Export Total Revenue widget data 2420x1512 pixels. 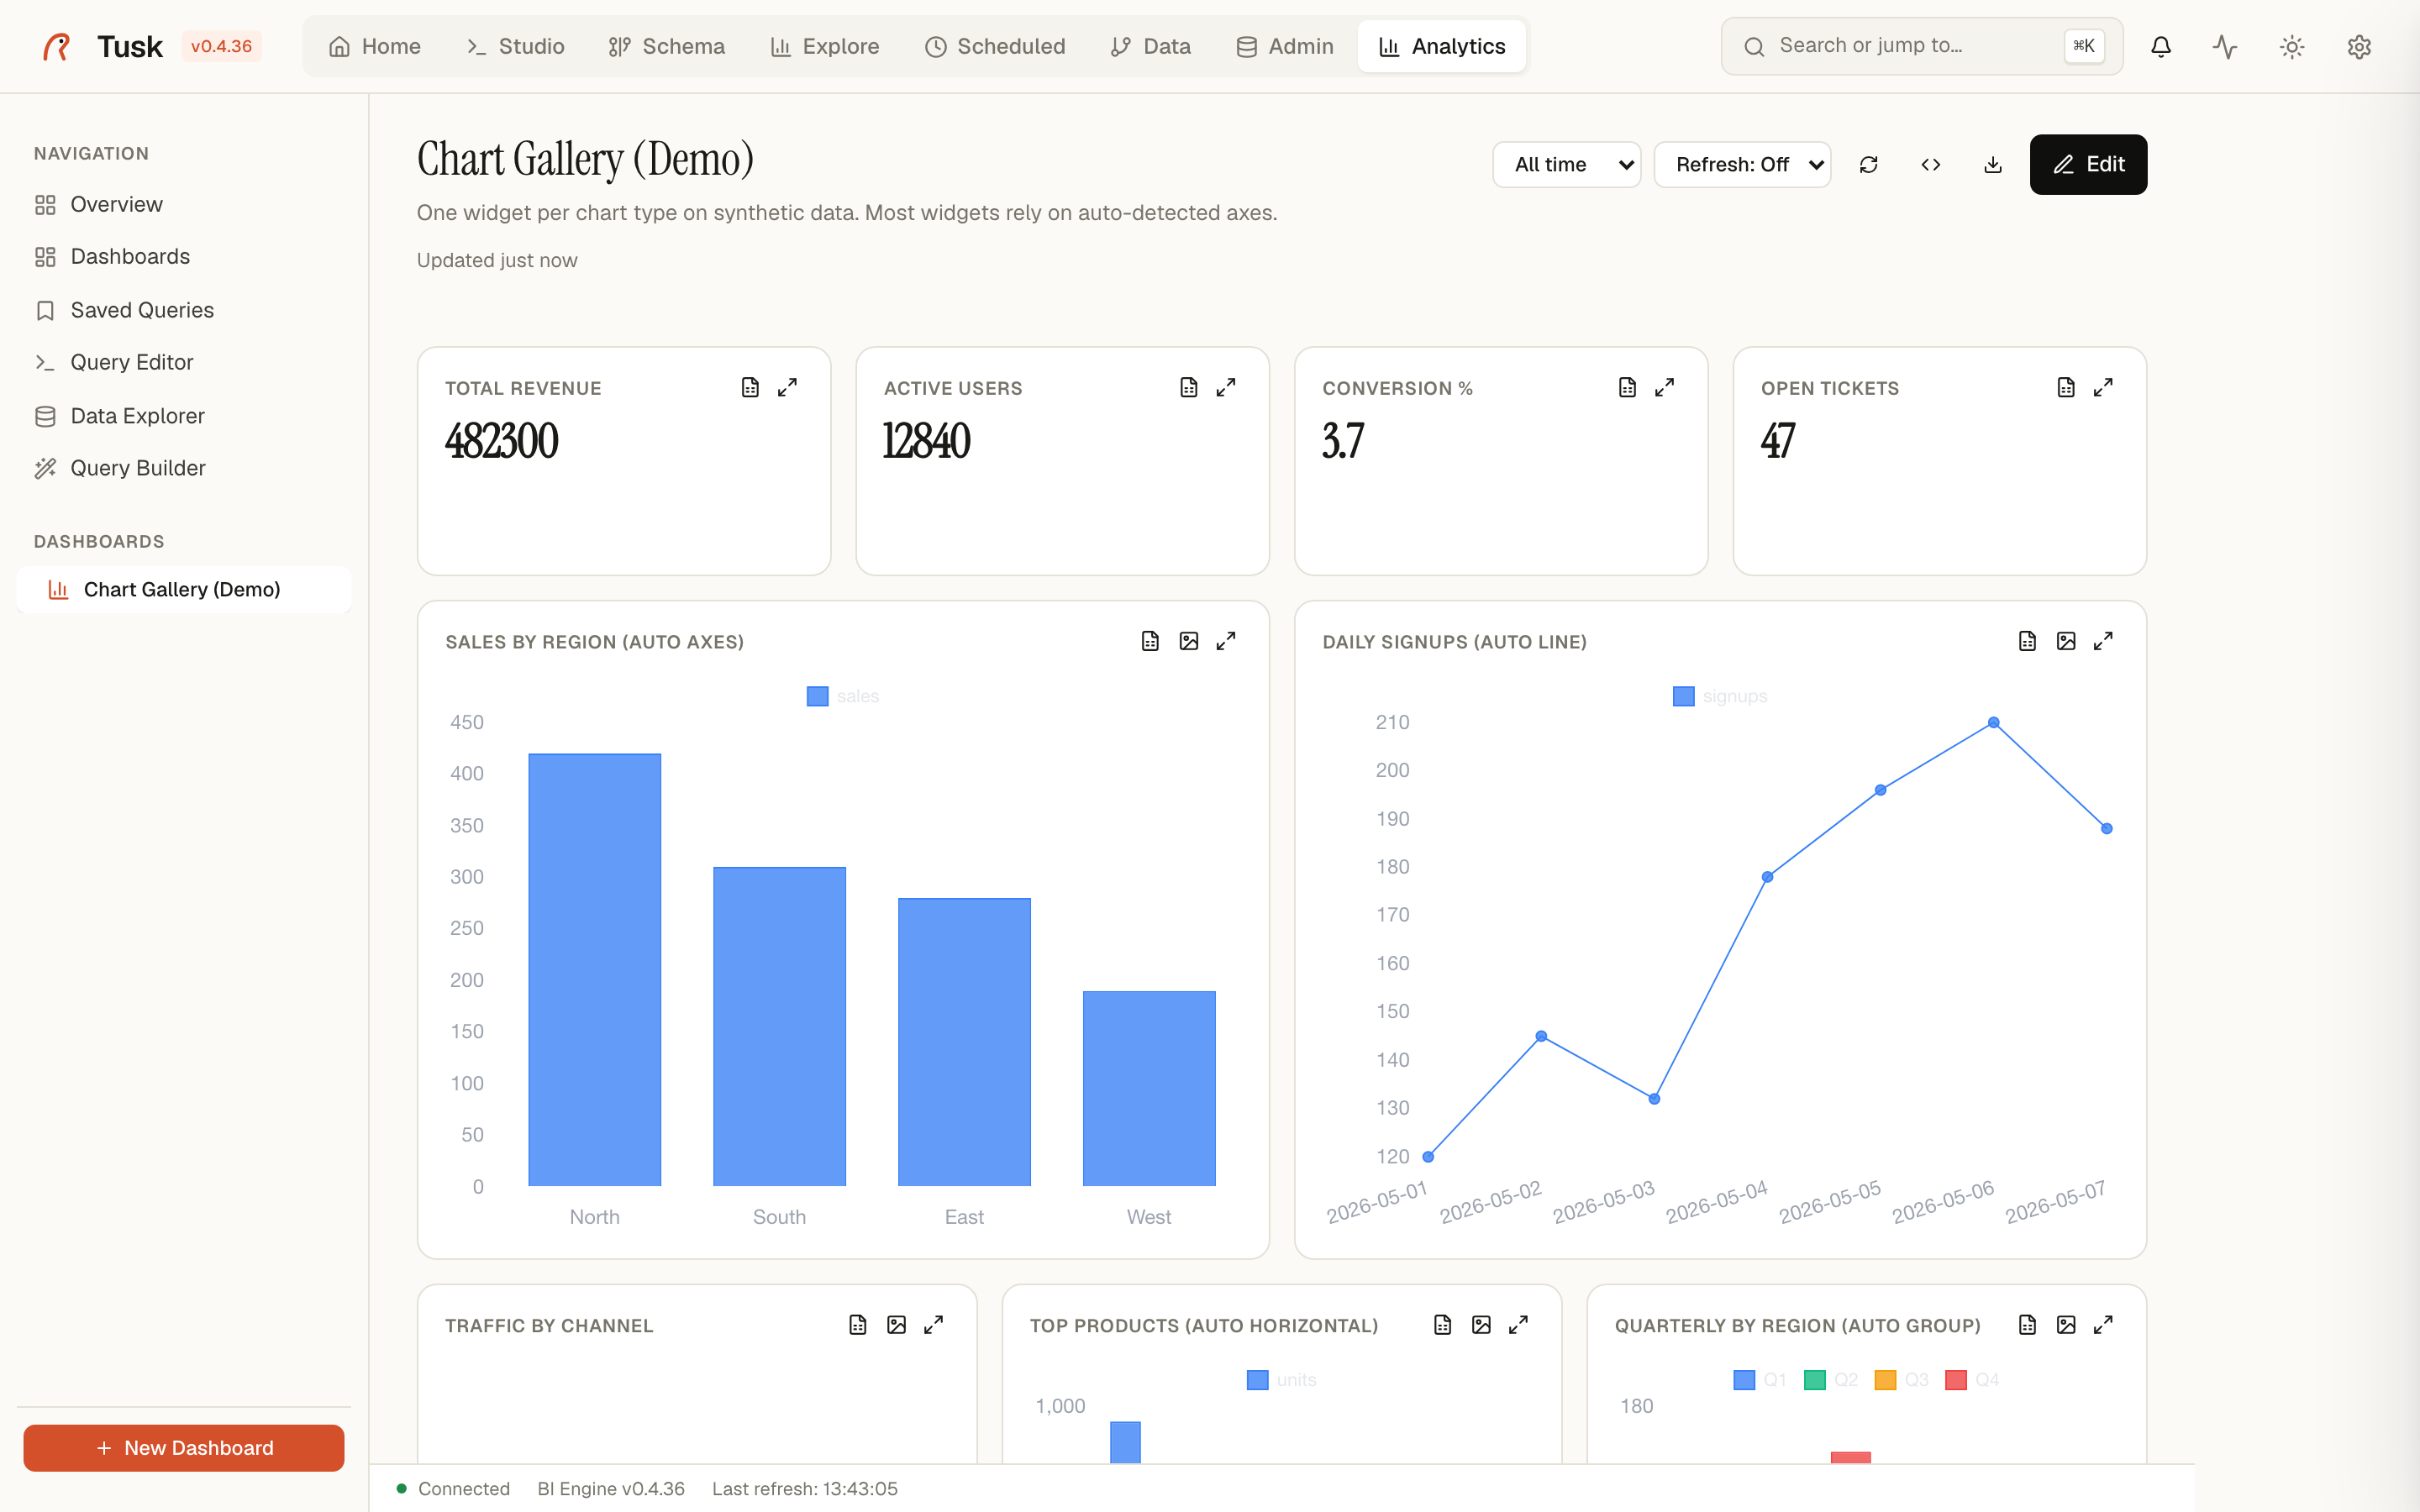coord(750,387)
